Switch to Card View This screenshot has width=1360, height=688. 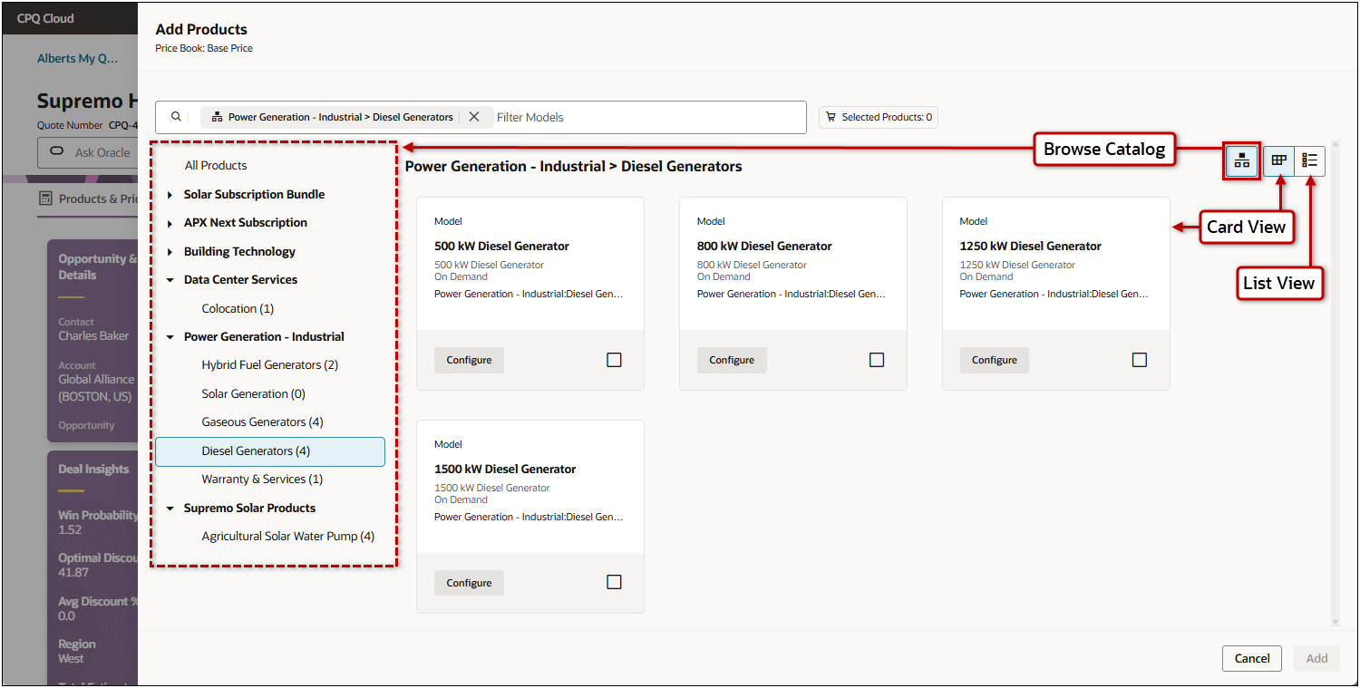point(1278,160)
